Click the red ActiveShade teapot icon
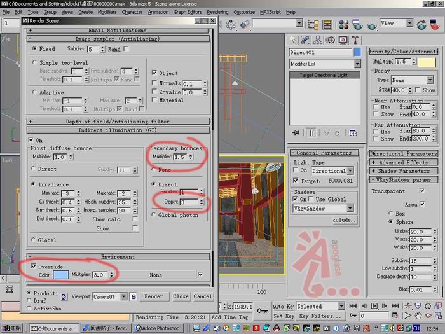This screenshot has height=334, width=445. point(434,25)
